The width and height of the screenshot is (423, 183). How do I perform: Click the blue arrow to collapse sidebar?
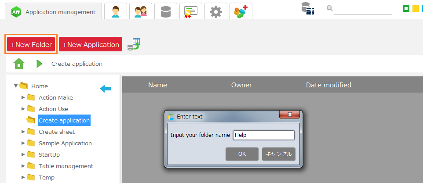tap(106, 89)
